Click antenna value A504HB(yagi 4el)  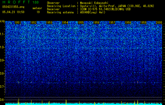93,12
